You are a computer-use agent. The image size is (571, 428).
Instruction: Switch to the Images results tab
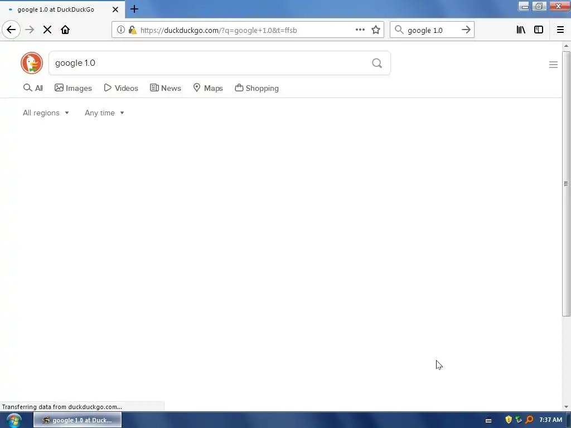coord(73,88)
